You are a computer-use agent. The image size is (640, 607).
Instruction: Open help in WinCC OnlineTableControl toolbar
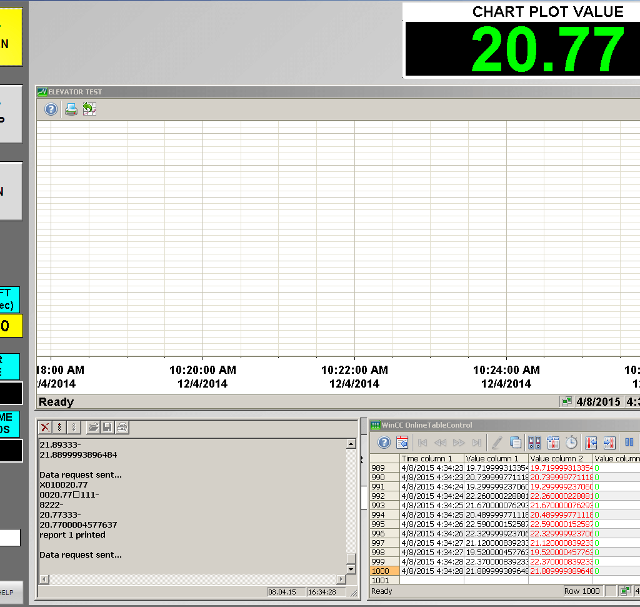coord(384,443)
